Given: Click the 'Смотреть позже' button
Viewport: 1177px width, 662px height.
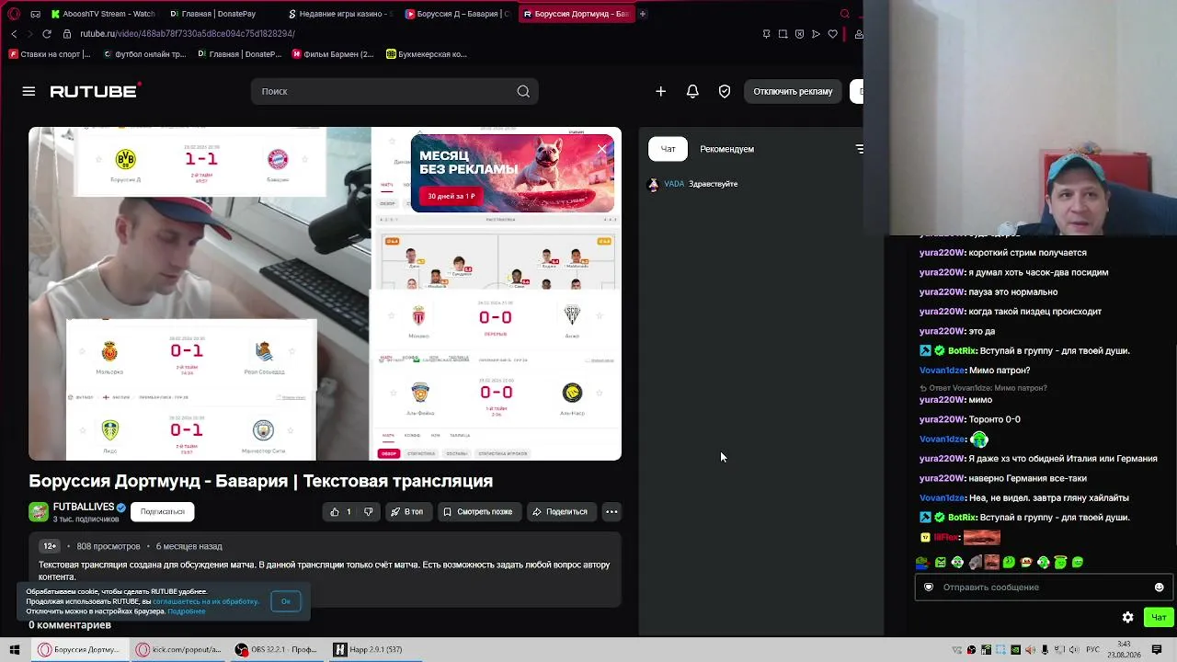Looking at the screenshot, I should click(478, 512).
